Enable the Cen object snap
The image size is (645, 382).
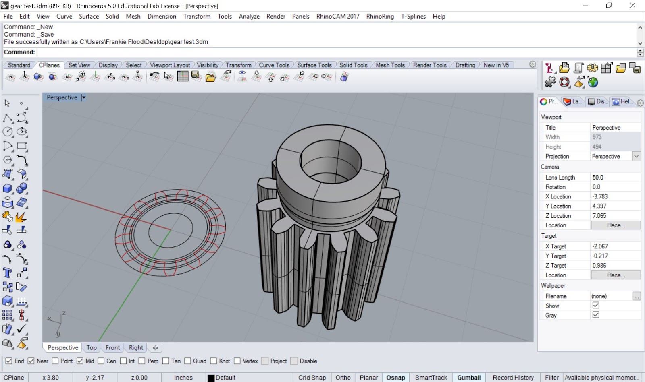101,361
